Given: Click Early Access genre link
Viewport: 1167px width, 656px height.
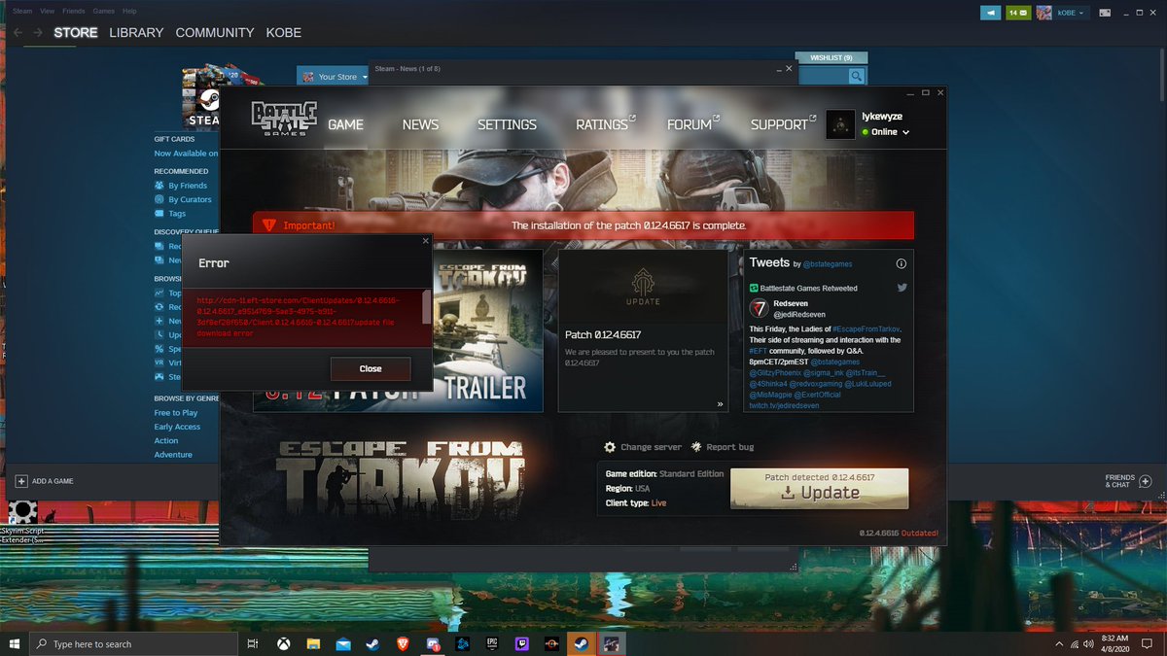Looking at the screenshot, I should click(x=177, y=427).
